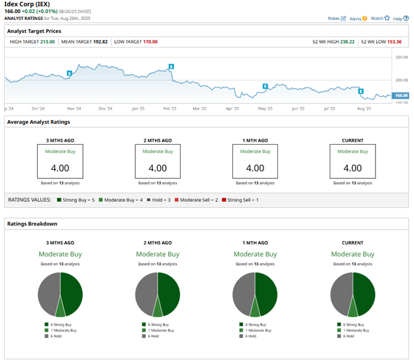Click the CURRENT average rating box
Viewport: 414px width, 364px height.
click(353, 162)
